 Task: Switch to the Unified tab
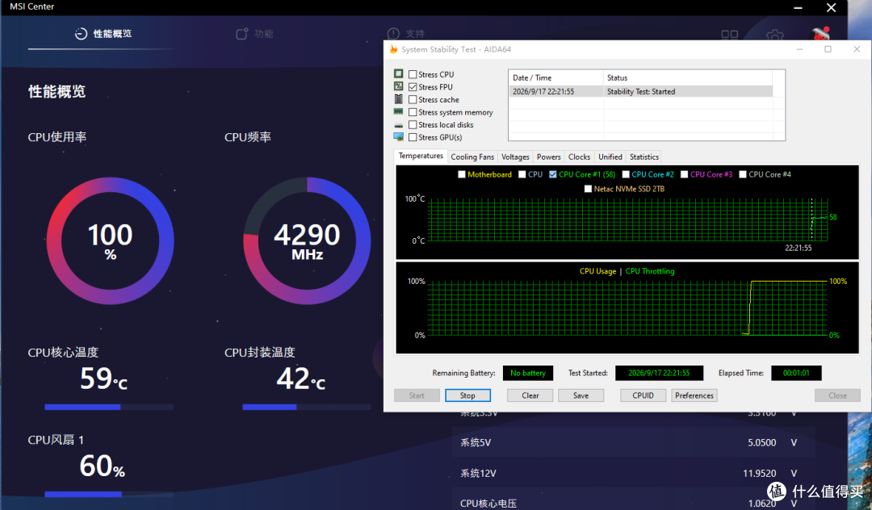tap(610, 157)
